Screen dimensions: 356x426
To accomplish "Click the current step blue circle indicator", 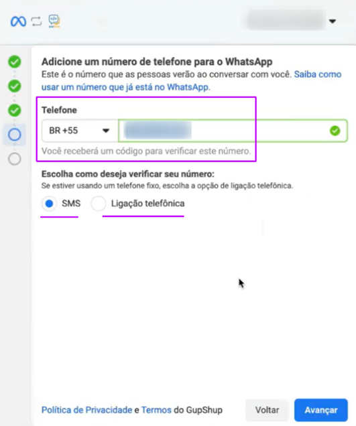I will 14,135.
